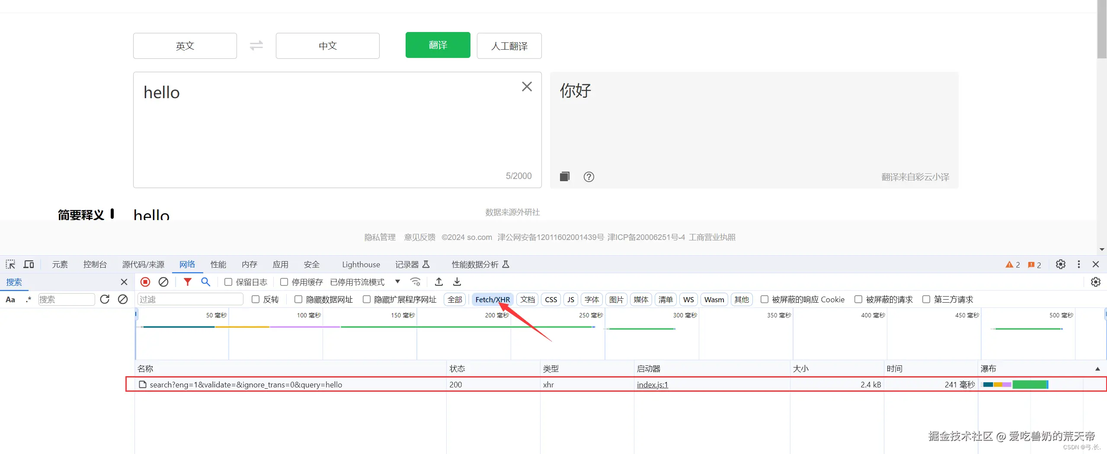This screenshot has width=1107, height=454.
Task: Open the Lighthouse panel tab
Action: click(361, 264)
